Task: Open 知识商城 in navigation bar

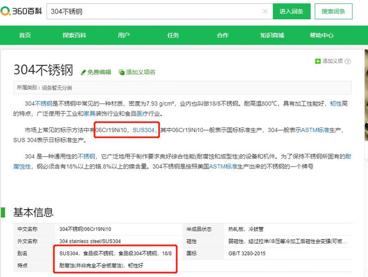Action: pyautogui.click(x=272, y=35)
